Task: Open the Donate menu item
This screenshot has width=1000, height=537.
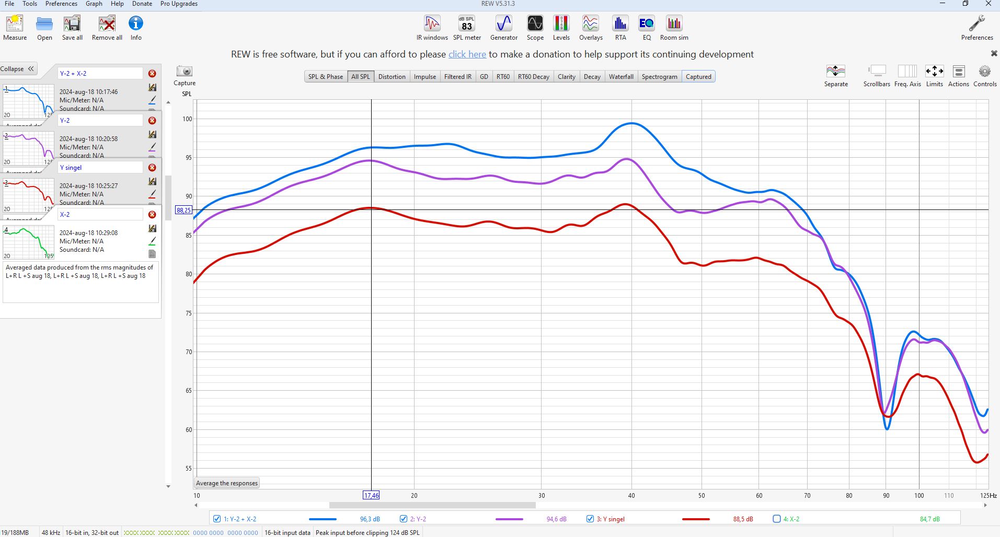Action: tap(142, 4)
